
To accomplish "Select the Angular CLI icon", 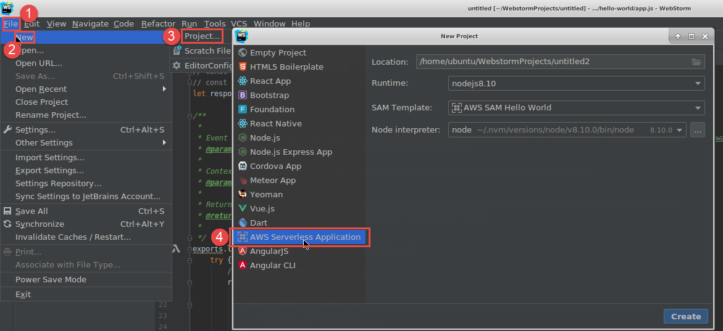I will point(243,266).
